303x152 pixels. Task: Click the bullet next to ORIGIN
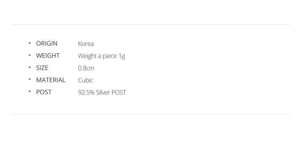(30, 43)
